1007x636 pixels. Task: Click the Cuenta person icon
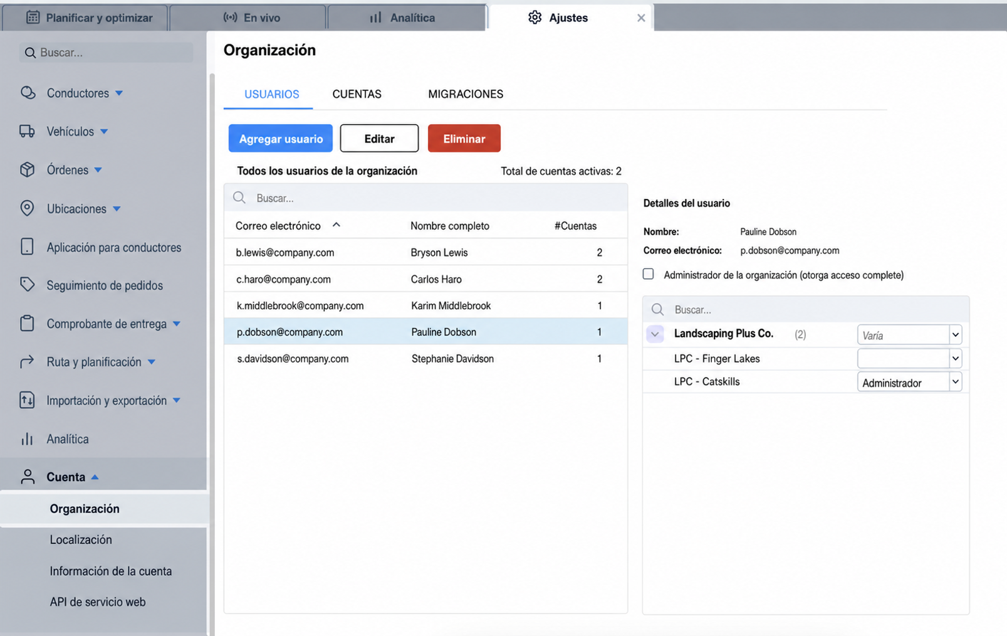click(28, 477)
